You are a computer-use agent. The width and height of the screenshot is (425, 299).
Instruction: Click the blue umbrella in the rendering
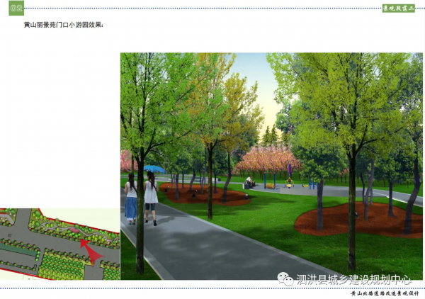152,169
